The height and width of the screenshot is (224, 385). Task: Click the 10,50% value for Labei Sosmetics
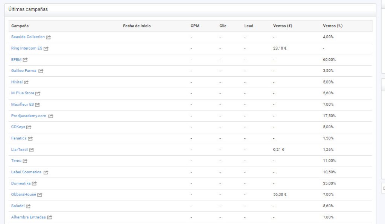329,172
